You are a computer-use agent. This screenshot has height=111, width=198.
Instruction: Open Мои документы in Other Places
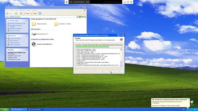[x=14, y=41]
